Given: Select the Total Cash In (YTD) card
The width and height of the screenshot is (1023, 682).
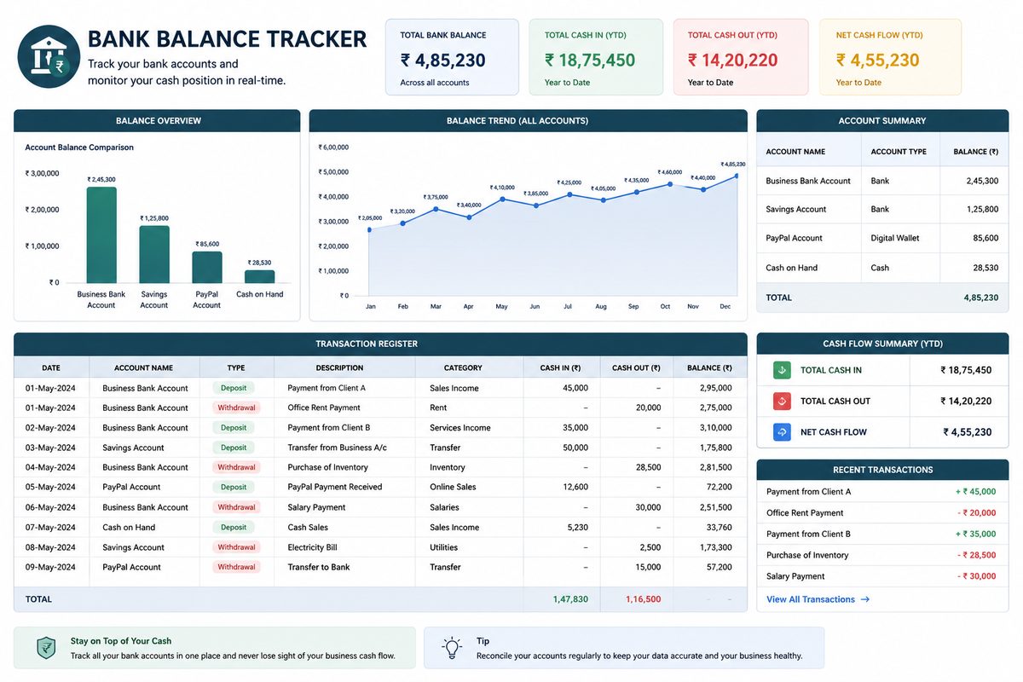Looking at the screenshot, I should [x=596, y=57].
